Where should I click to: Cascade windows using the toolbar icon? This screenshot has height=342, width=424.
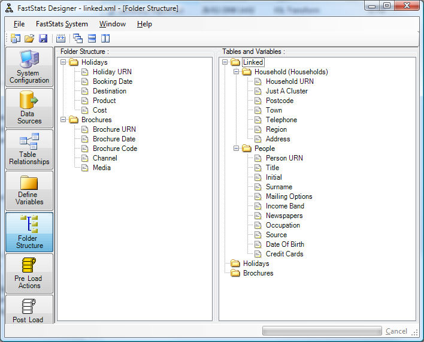78,38
